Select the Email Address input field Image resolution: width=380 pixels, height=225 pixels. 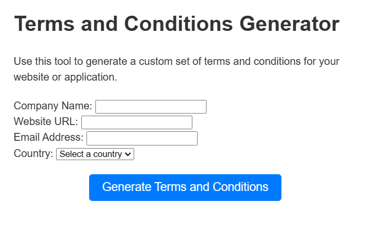(142, 138)
